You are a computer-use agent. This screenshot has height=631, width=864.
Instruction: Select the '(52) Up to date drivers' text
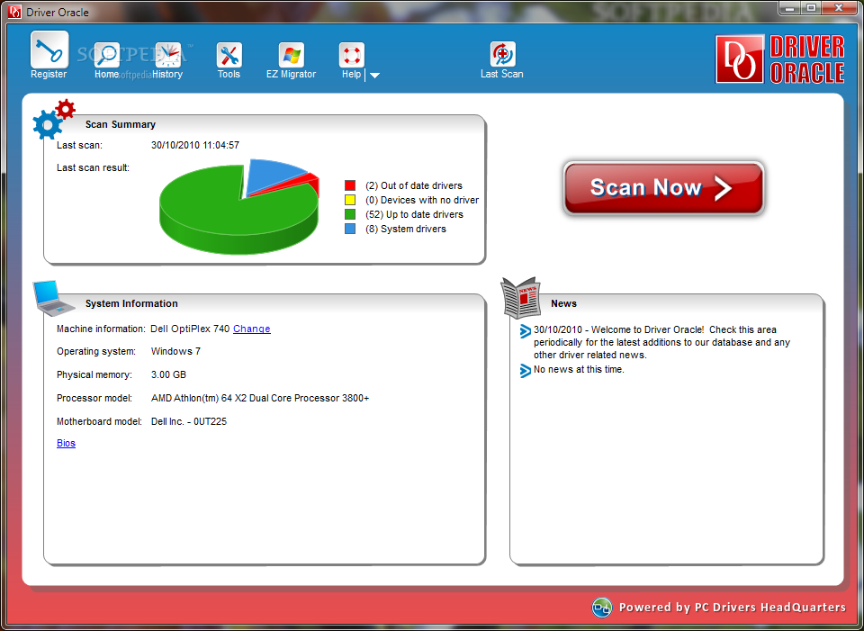click(414, 214)
